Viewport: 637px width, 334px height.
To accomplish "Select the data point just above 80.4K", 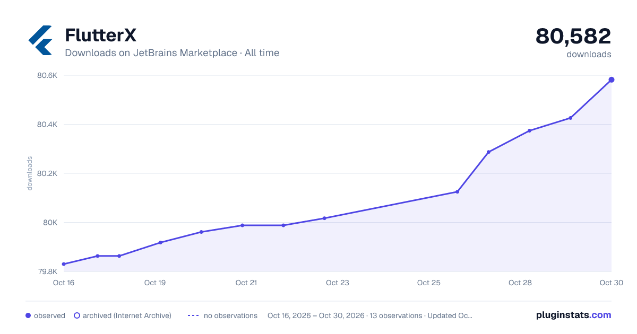I will [571, 118].
